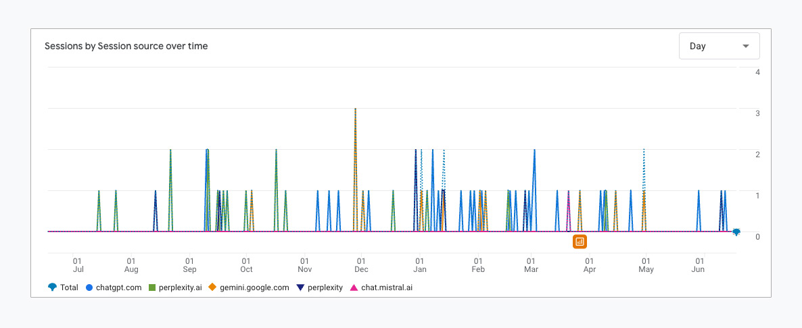Toggle chat.mistral.ai series in legend
The width and height of the screenshot is (802, 328).
pos(387,288)
